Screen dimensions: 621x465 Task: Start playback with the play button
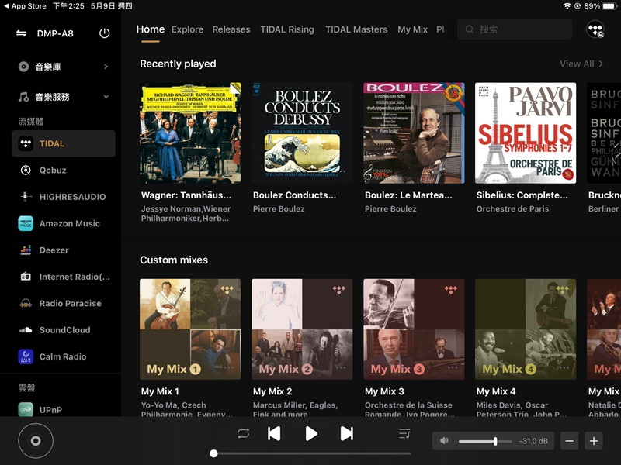pos(311,434)
